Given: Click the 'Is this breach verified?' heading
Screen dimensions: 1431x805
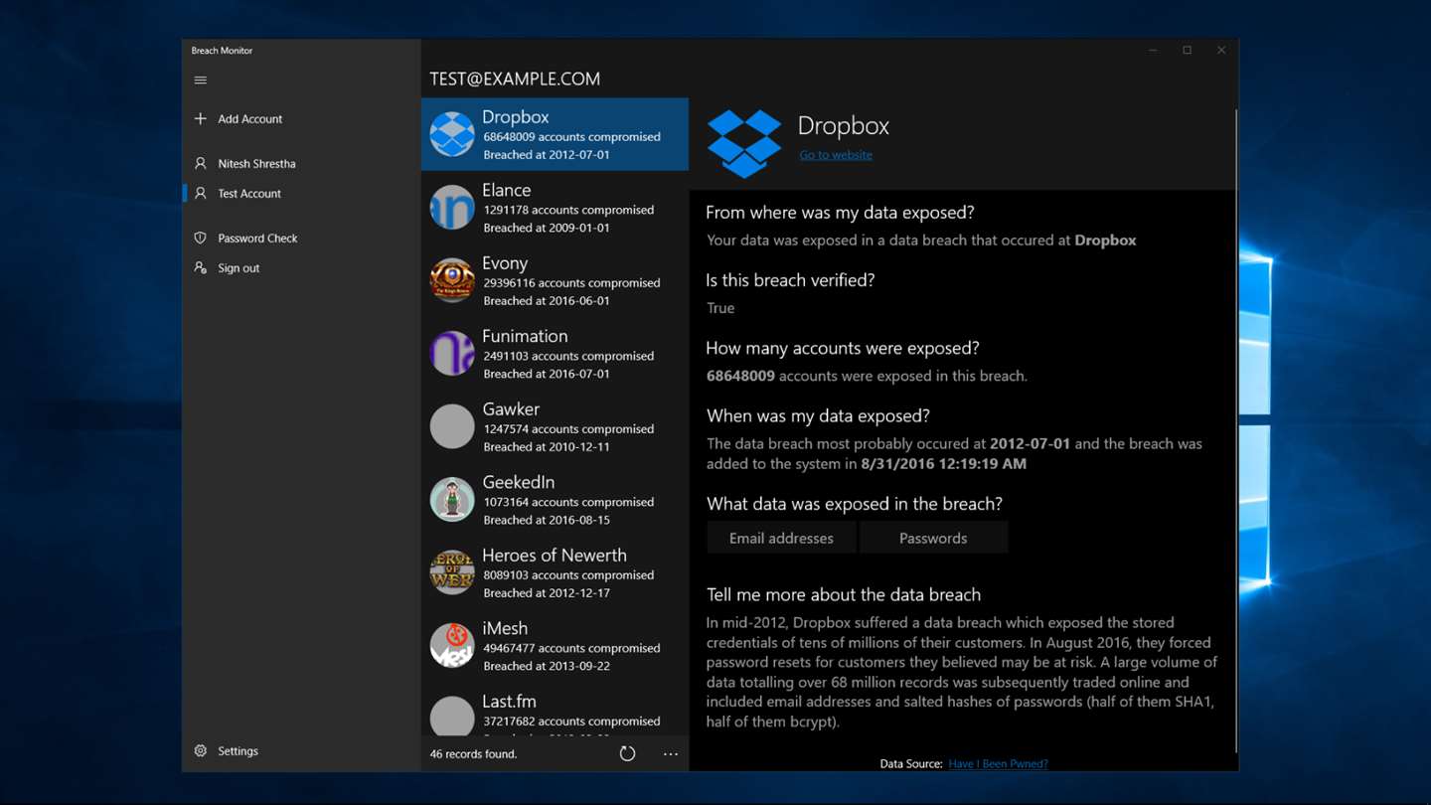Looking at the screenshot, I should (x=790, y=280).
